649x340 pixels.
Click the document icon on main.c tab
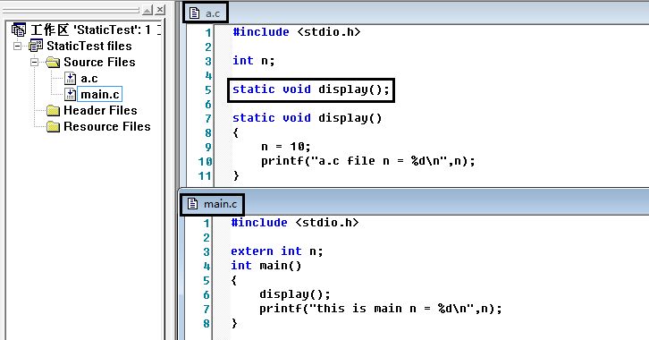192,204
